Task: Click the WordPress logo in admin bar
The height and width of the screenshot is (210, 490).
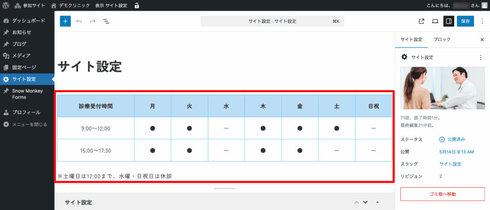Action: click(x=6, y=5)
